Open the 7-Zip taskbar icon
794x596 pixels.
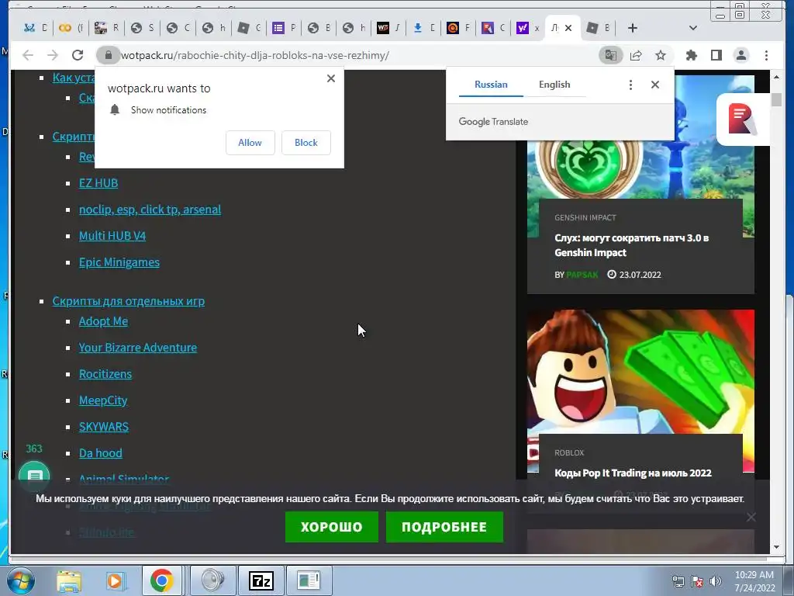[x=261, y=580]
